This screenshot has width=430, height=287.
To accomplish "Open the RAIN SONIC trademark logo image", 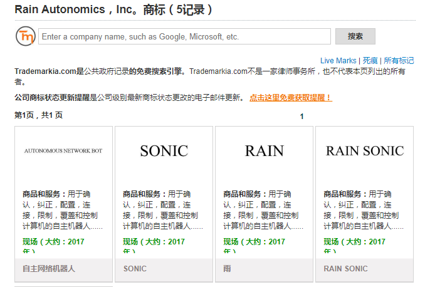I will 365,151.
